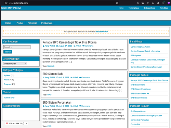Click Comments link on SIPD post
The image size is (171, 128).
coord(88,46)
